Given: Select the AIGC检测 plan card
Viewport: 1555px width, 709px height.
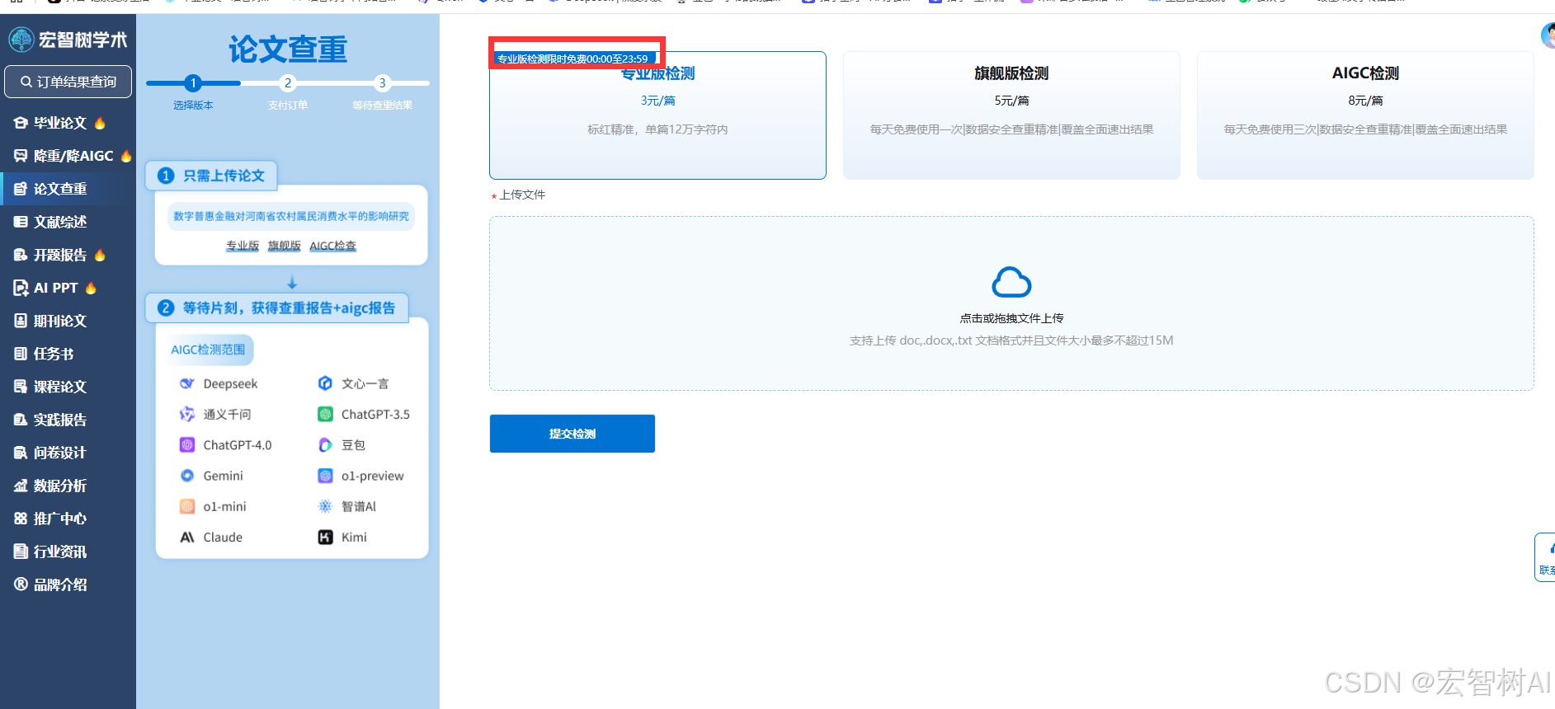Looking at the screenshot, I should pos(1365,115).
